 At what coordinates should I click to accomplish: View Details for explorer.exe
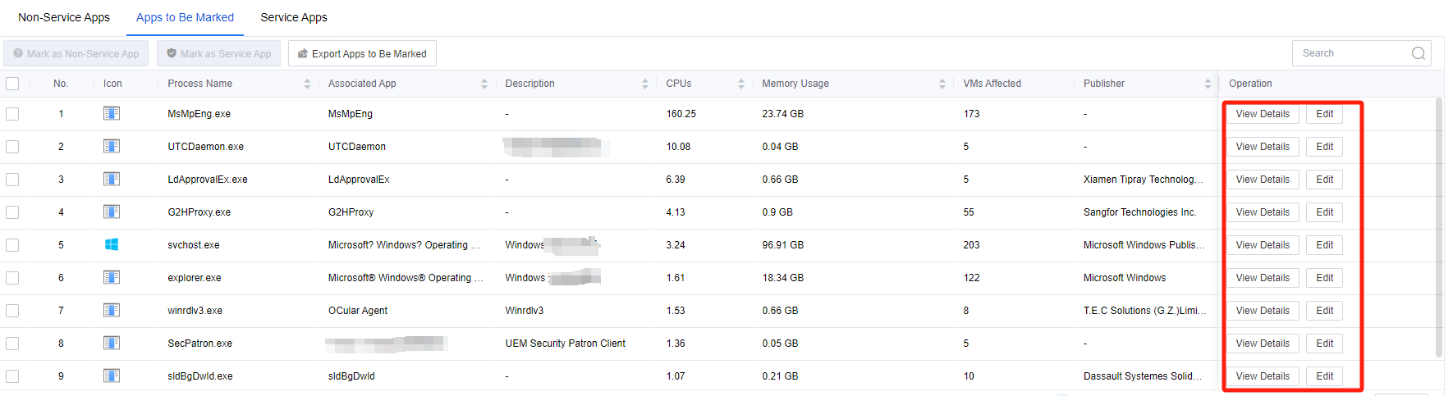click(1263, 278)
